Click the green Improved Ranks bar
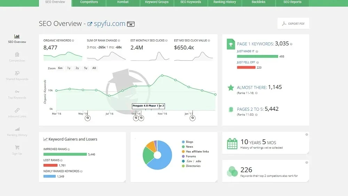The image size is (348, 196). 65,154
